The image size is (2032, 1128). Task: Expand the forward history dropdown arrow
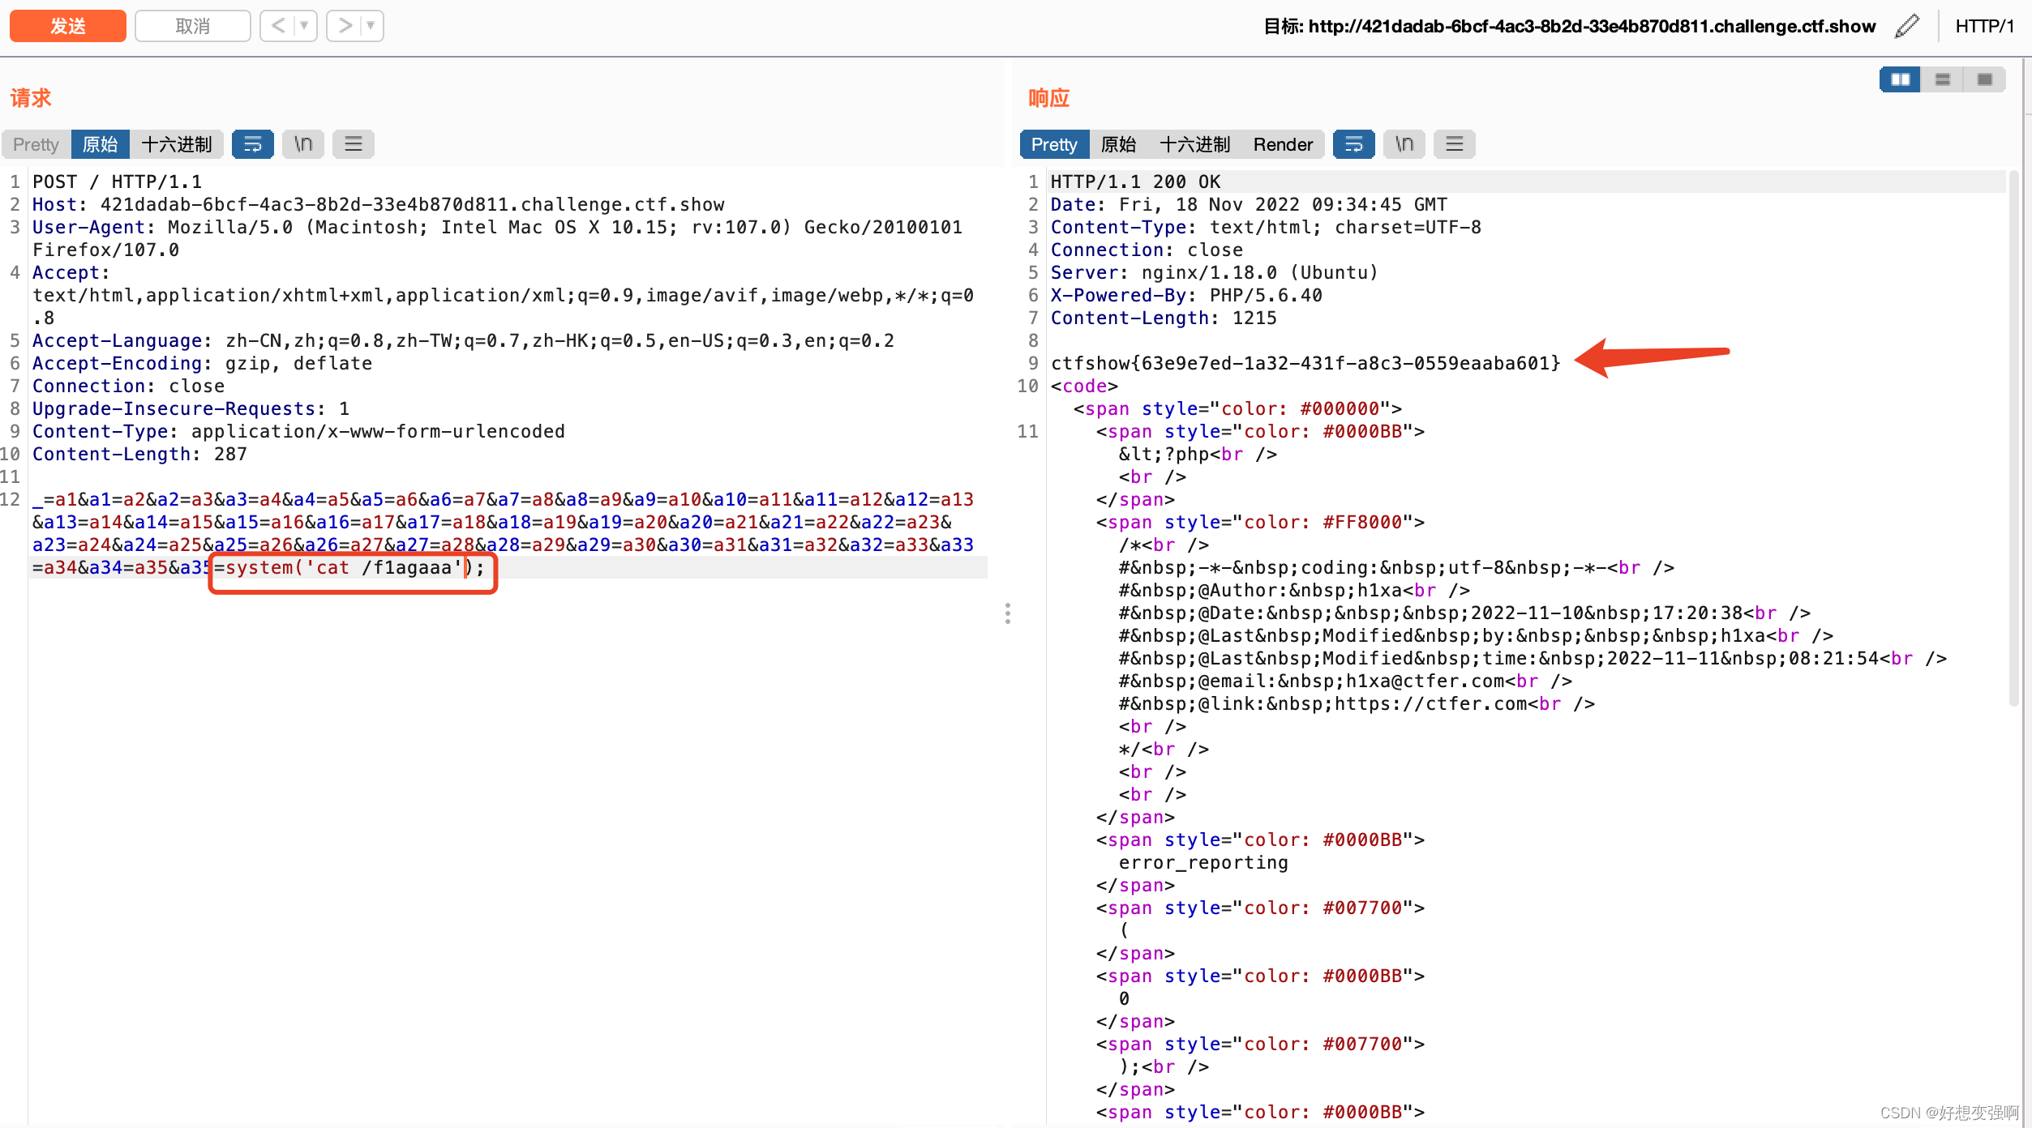pos(371,26)
